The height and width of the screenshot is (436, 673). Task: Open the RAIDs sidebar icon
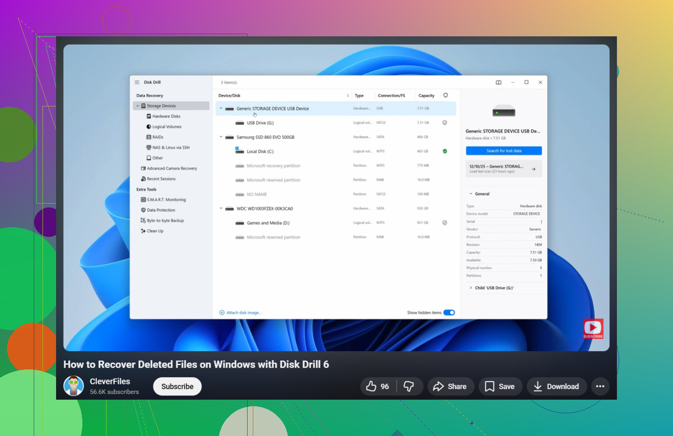pyautogui.click(x=149, y=137)
